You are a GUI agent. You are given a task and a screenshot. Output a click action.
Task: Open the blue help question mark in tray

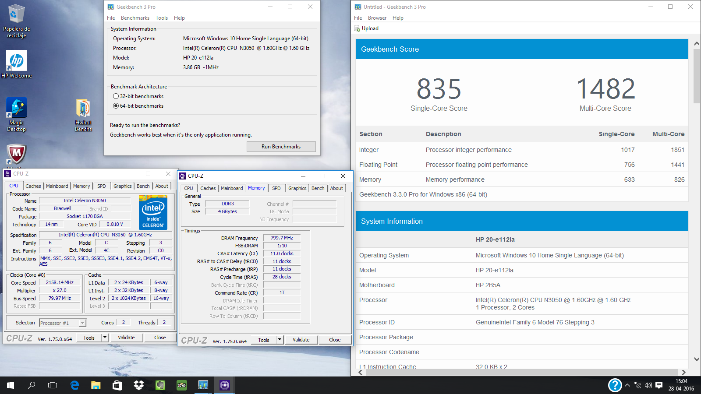tap(615, 385)
